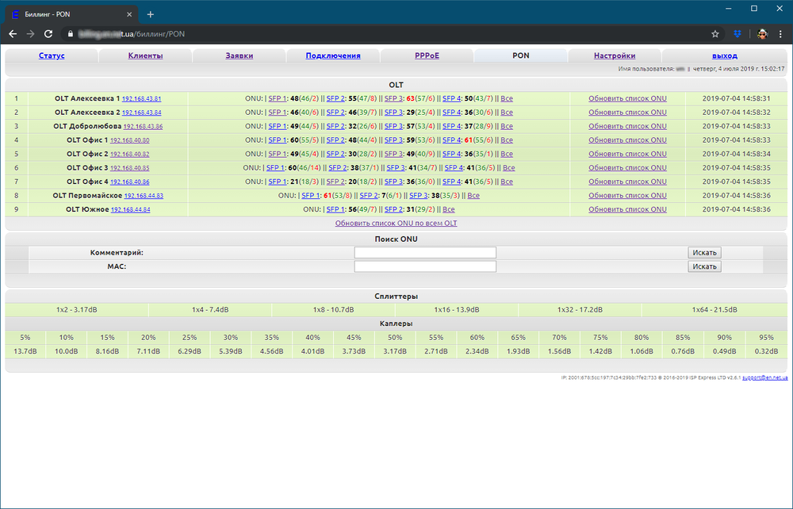Click the support email link in the footer
793x509 pixels.
pyautogui.click(x=764, y=378)
